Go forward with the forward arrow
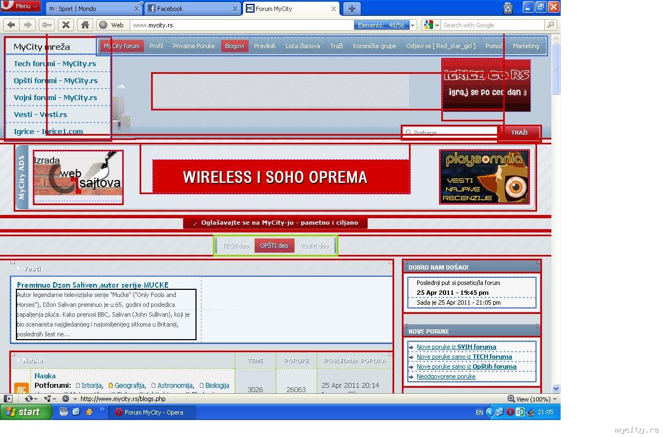 coord(27,25)
